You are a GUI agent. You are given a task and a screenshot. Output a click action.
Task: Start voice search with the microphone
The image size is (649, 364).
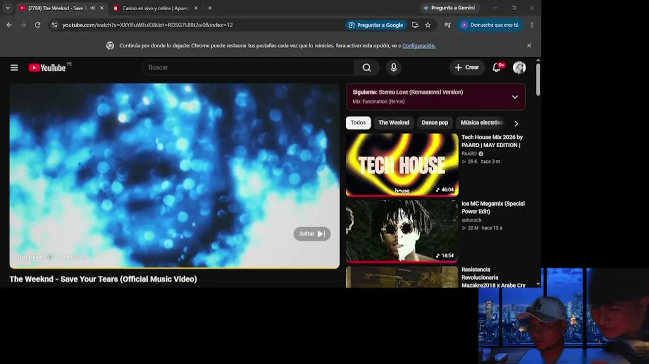tap(394, 67)
